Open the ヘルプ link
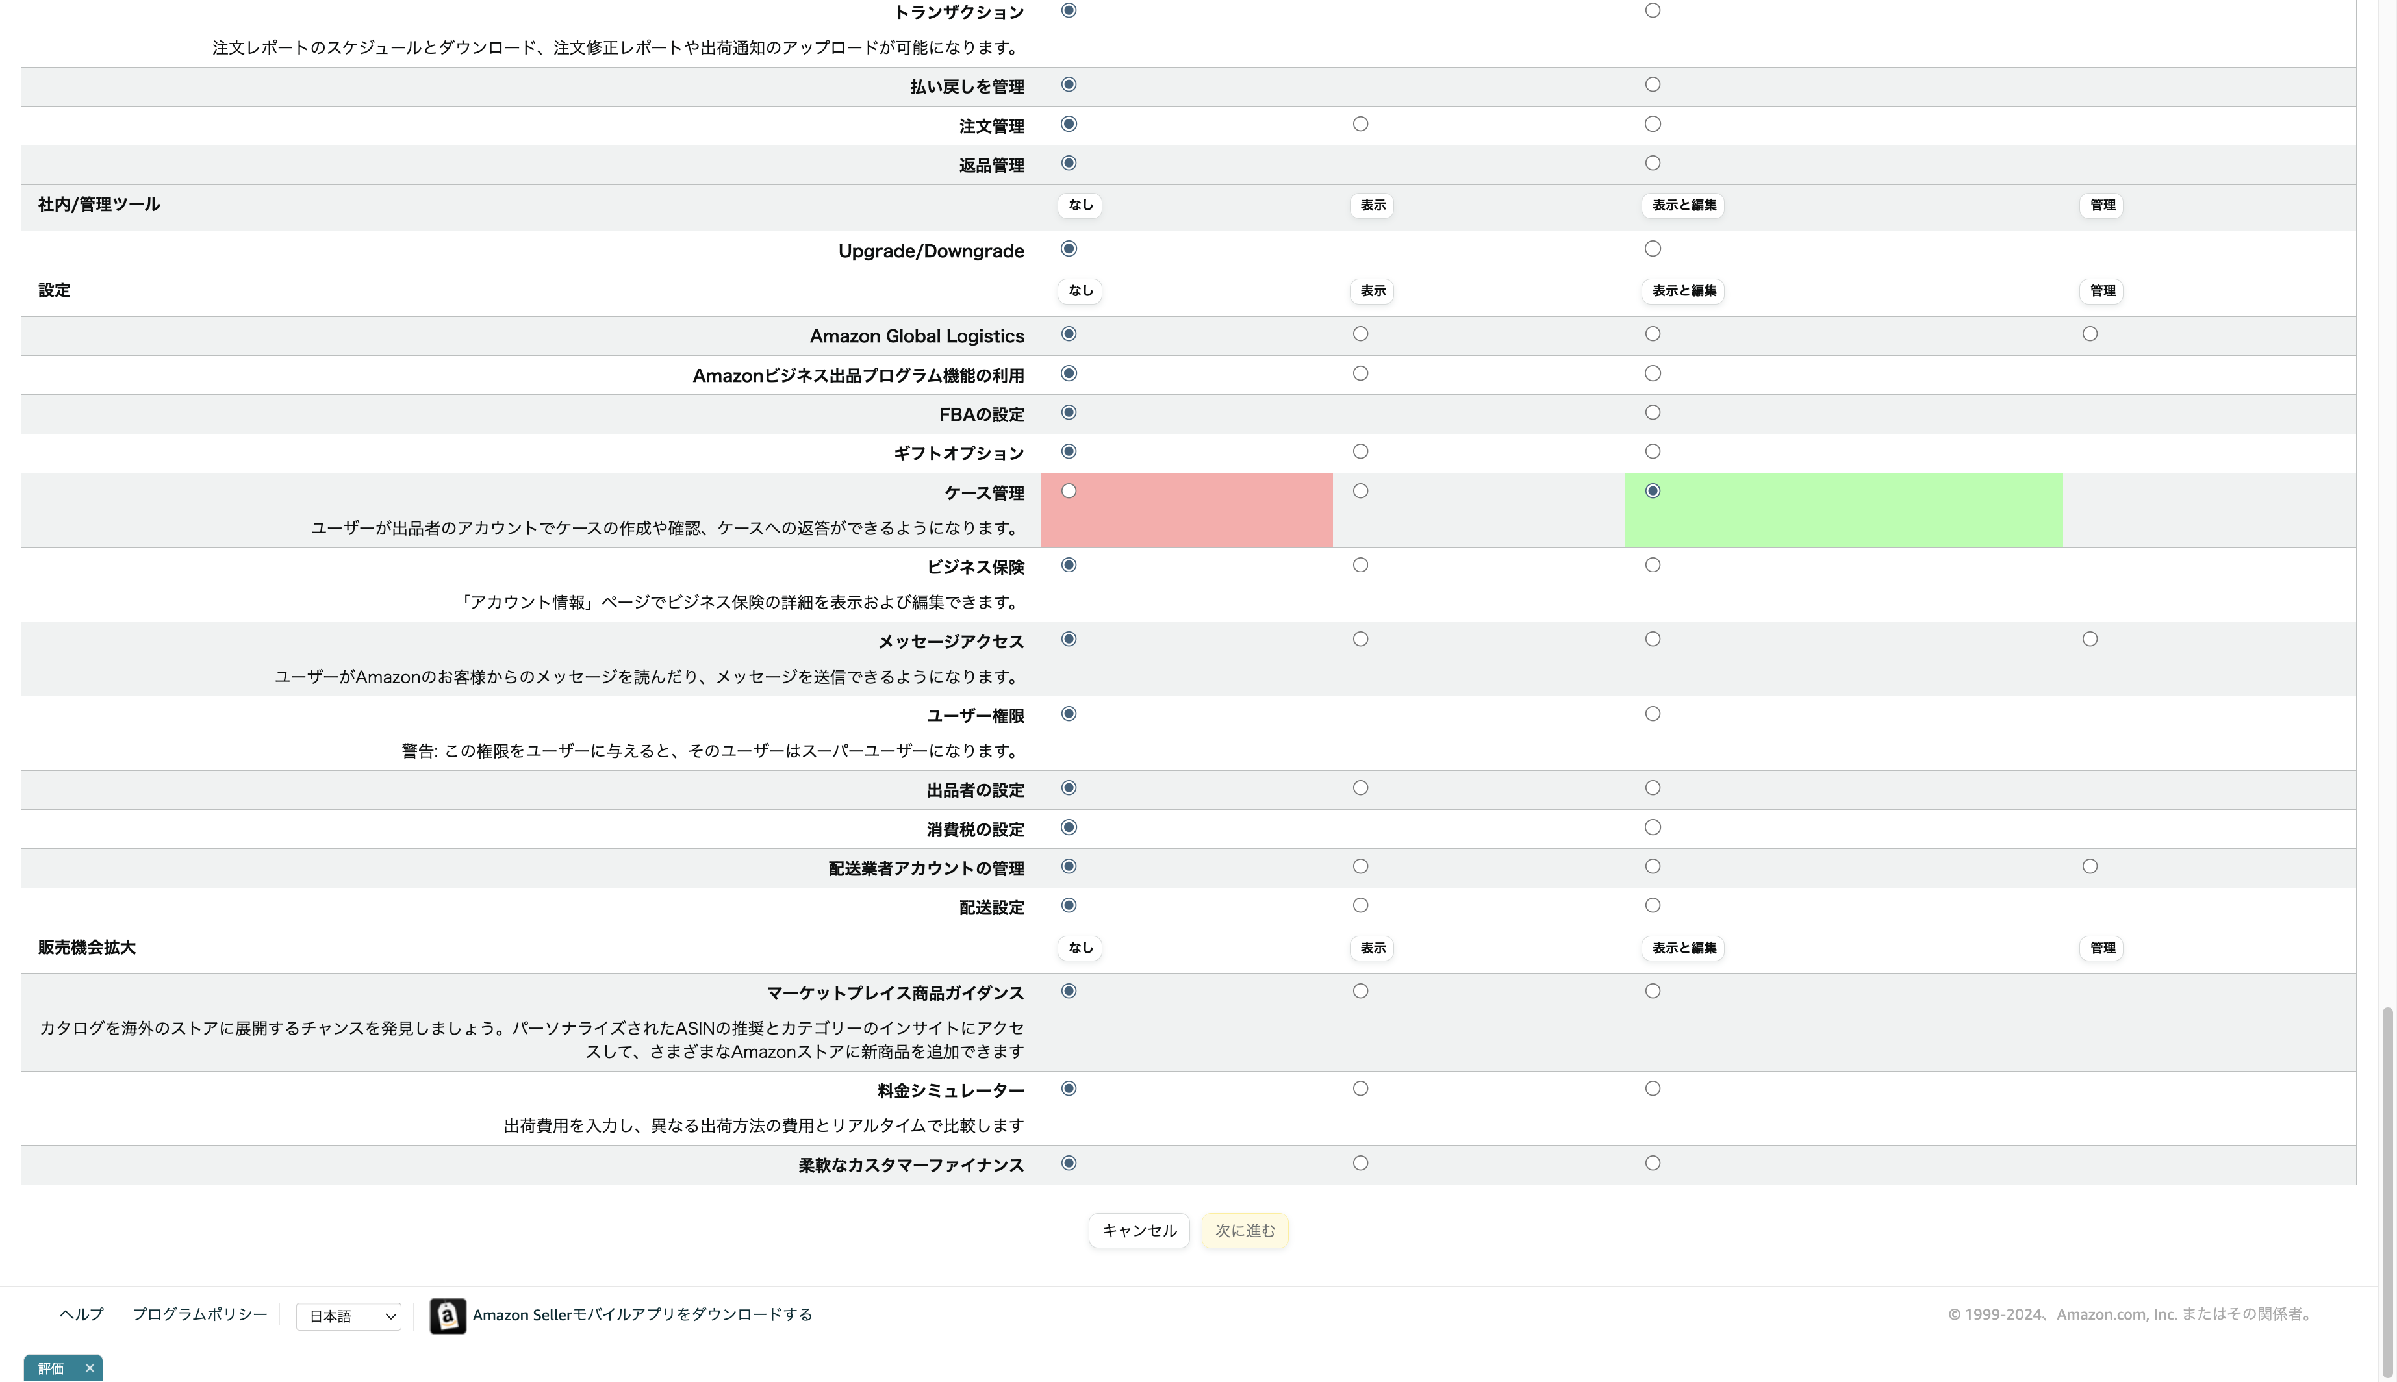The image size is (2397, 1382). 81,1314
